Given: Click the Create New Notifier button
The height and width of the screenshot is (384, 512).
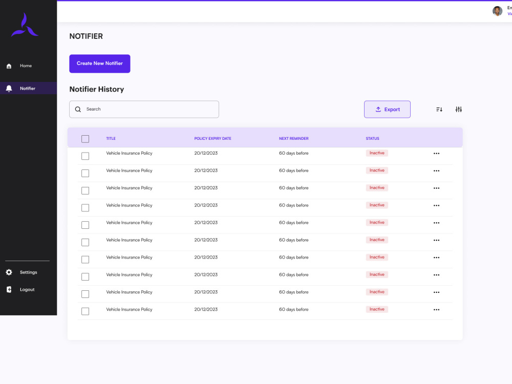Looking at the screenshot, I should click(x=100, y=63).
